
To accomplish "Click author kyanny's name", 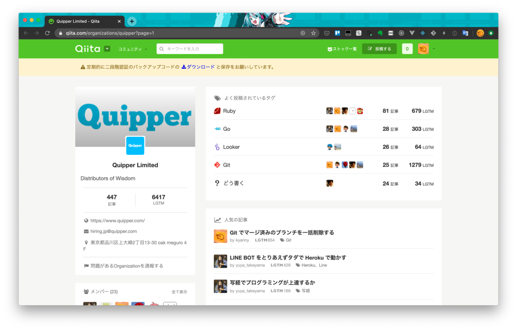I will pos(242,240).
